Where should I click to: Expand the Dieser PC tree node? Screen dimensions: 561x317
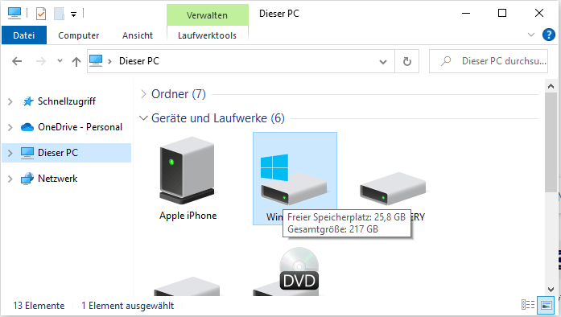point(10,153)
